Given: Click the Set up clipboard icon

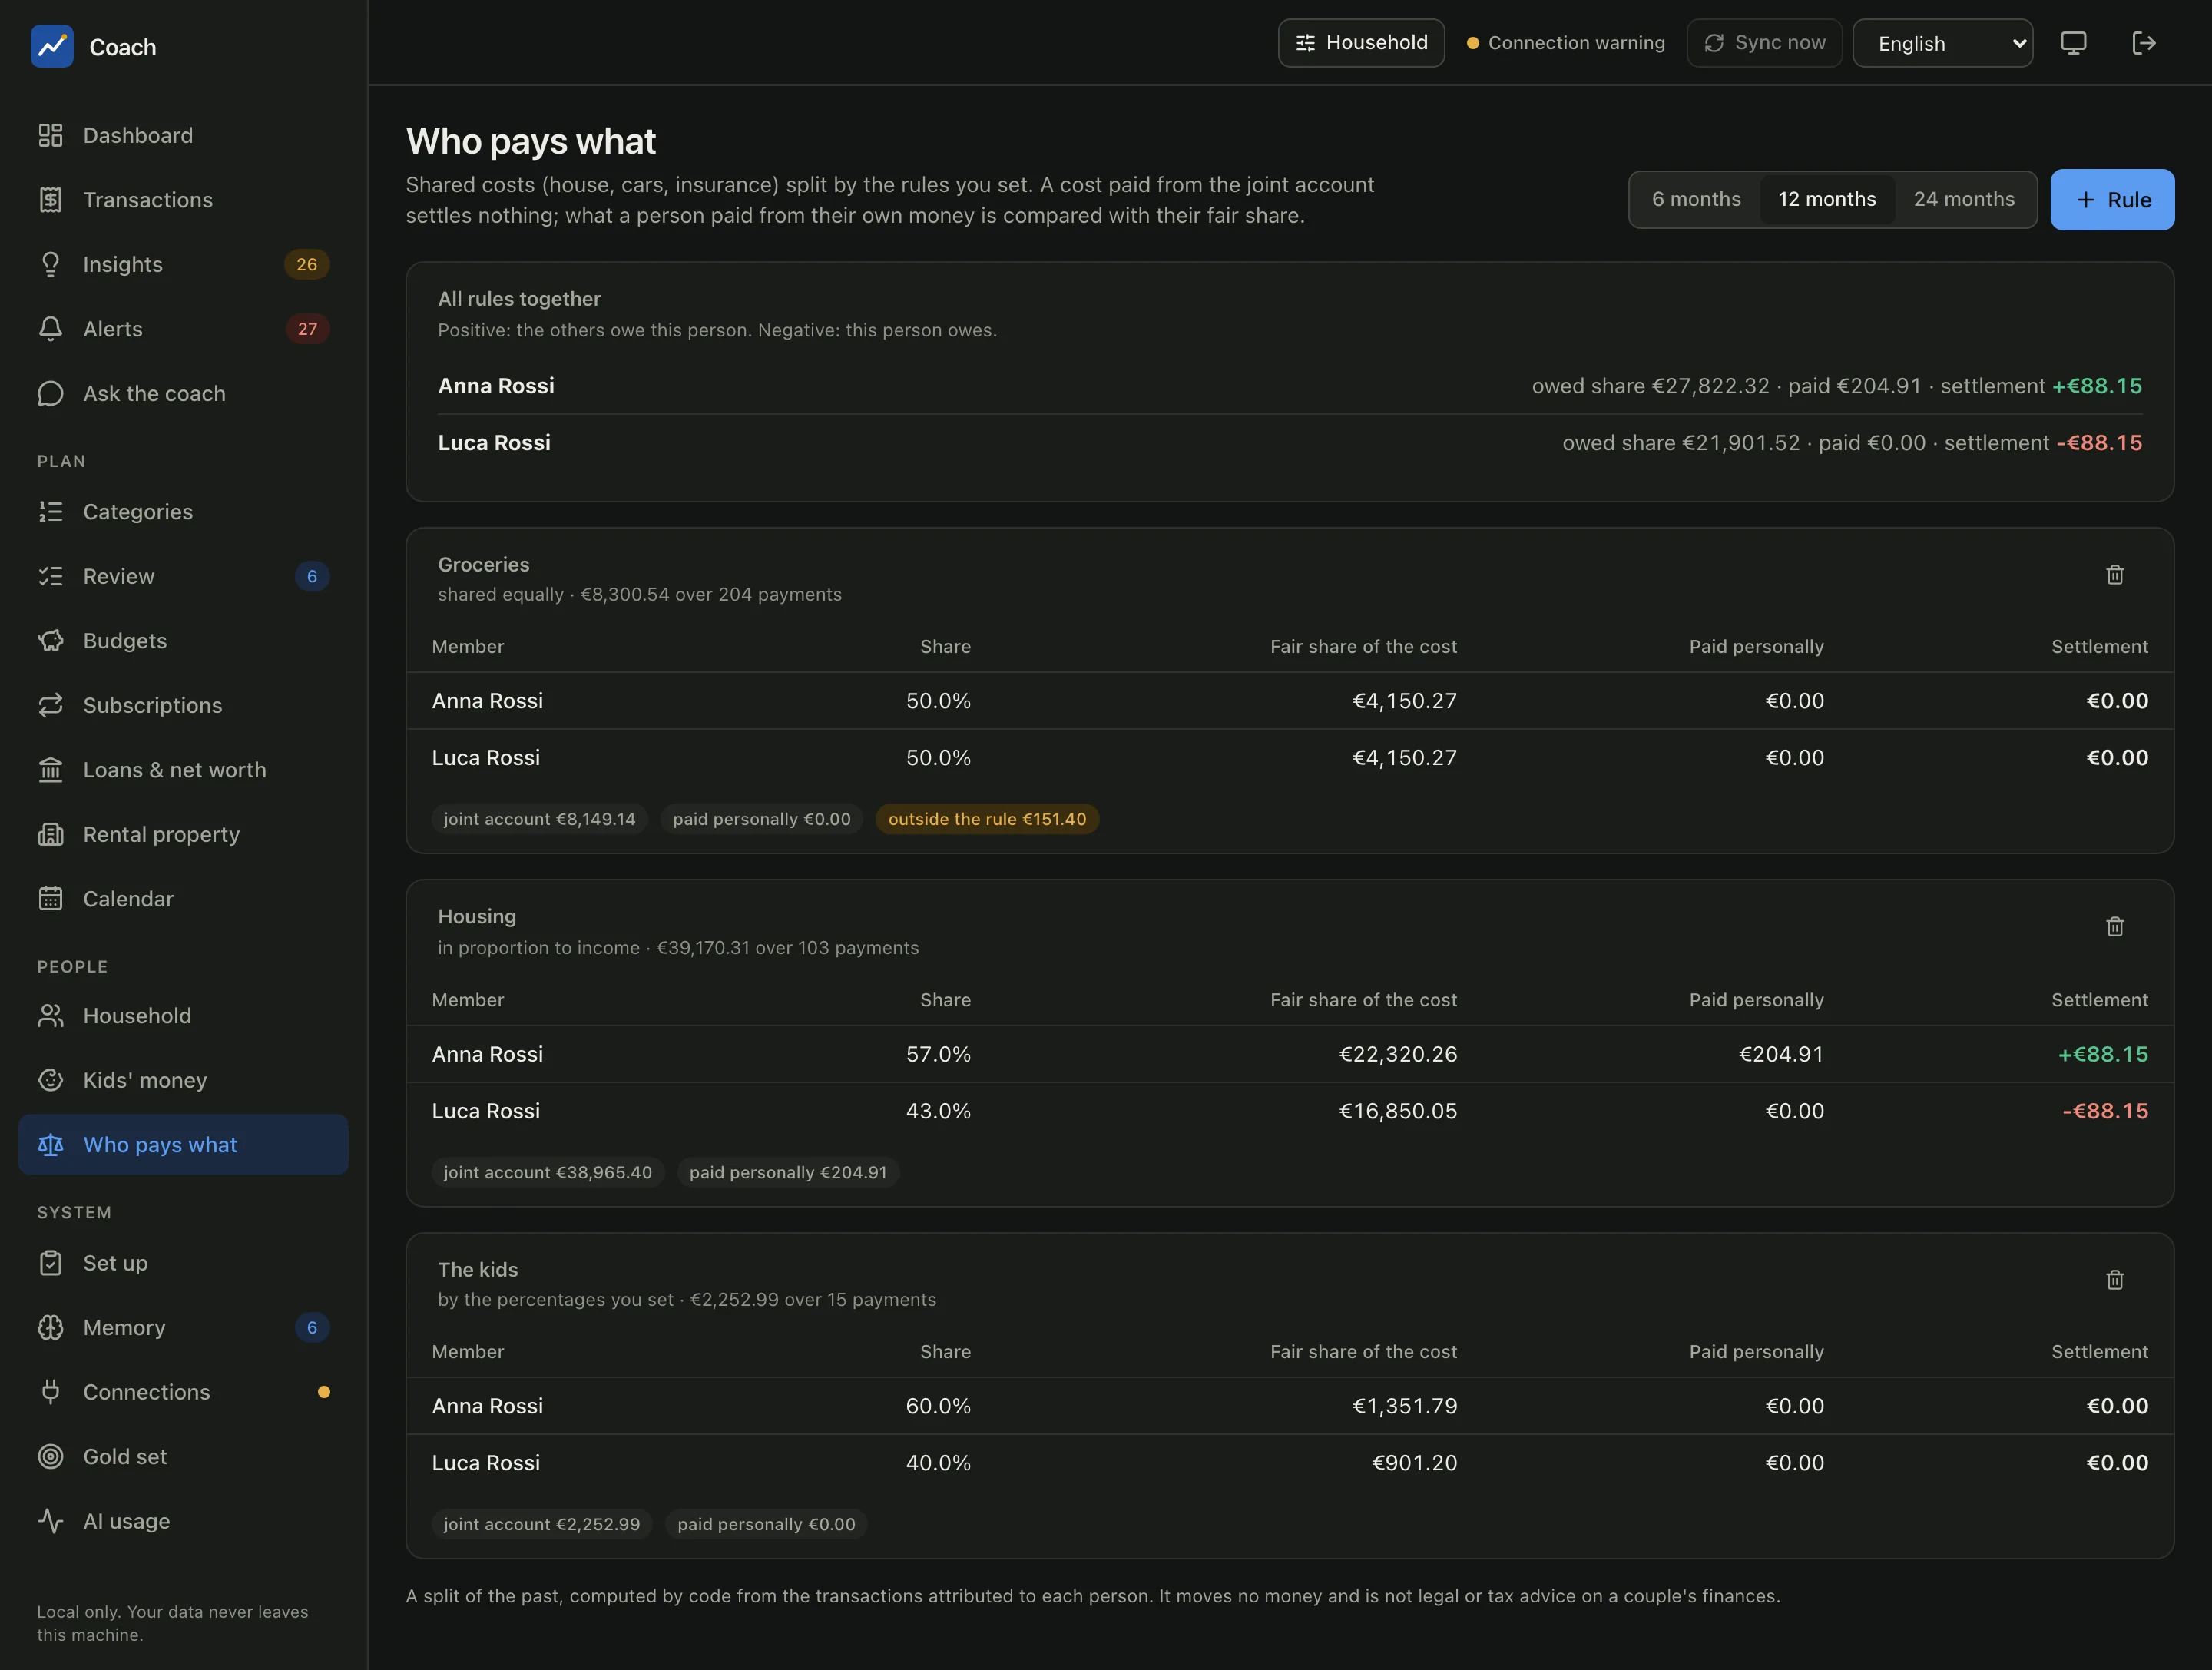Looking at the screenshot, I should pyautogui.click(x=51, y=1263).
